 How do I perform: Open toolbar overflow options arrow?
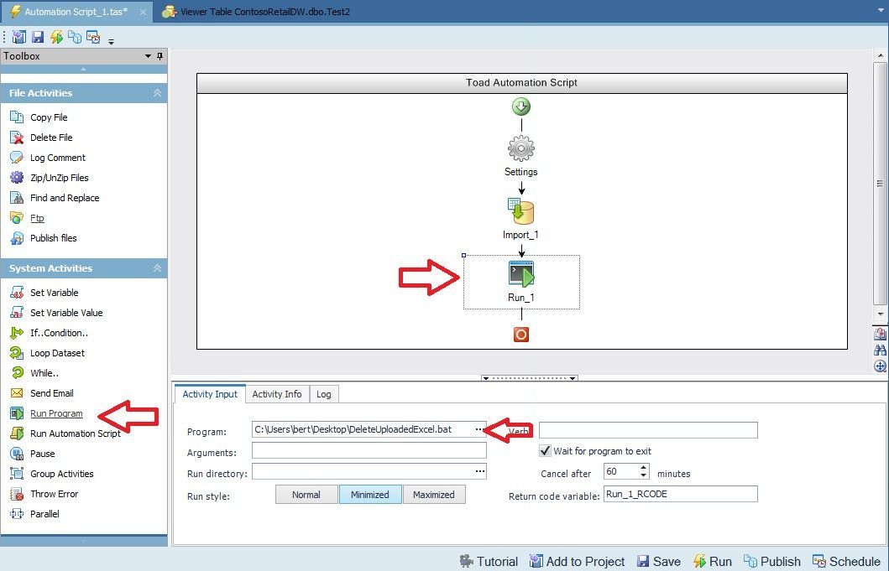[111, 41]
